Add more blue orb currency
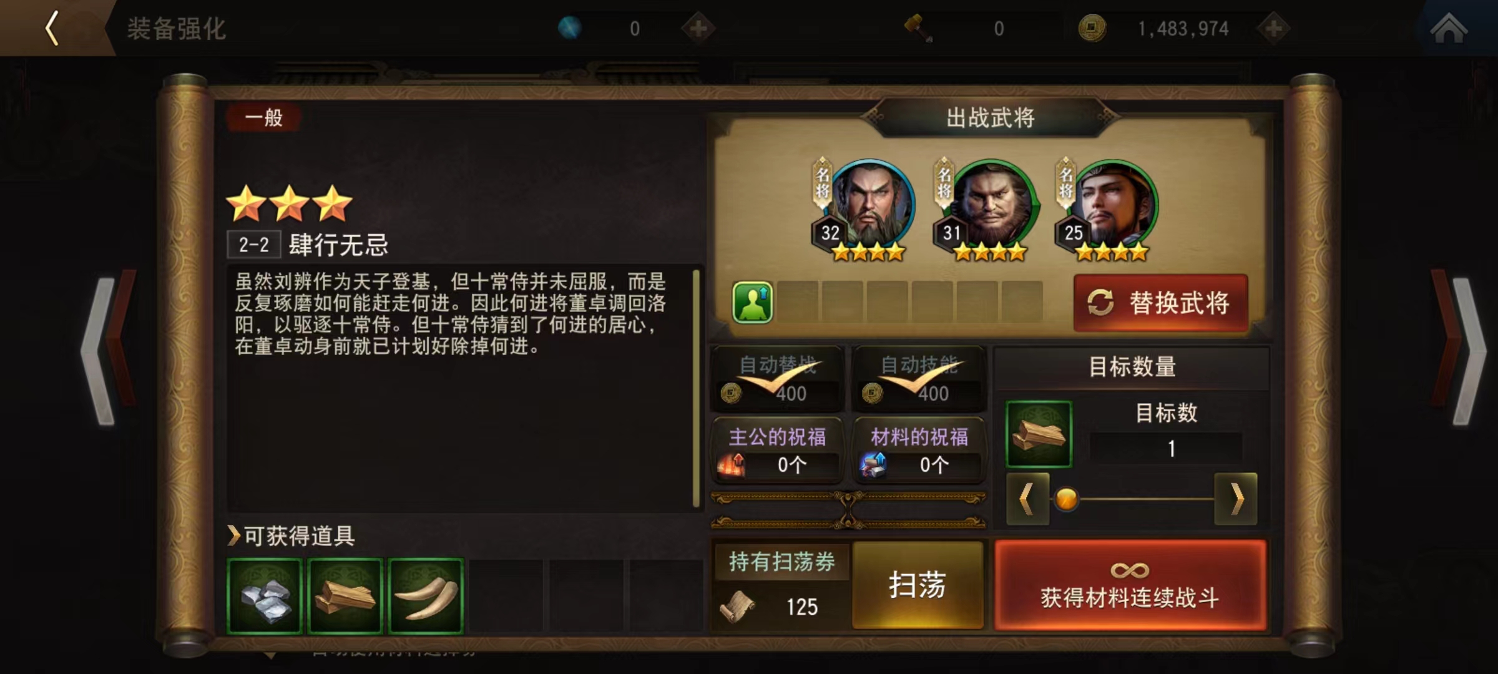This screenshot has height=674, width=1498. coord(698,28)
